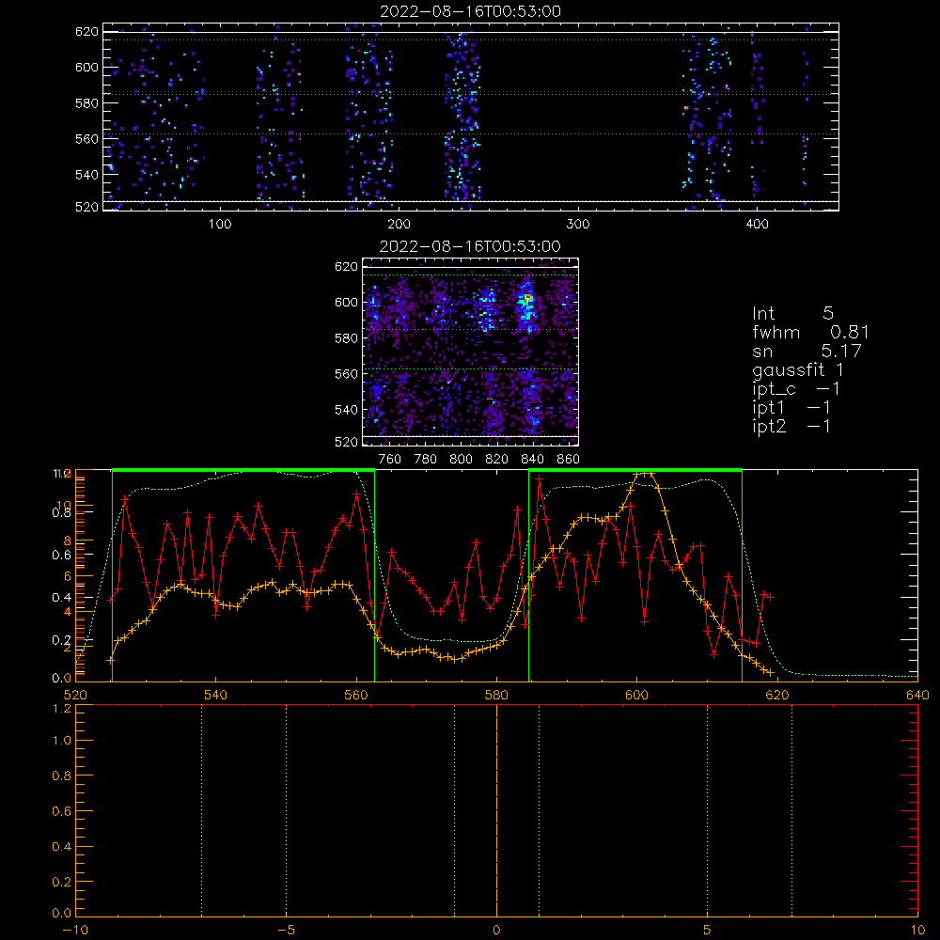The image size is (940, 940).
Task: Click x-axis label 820 on middle image
Action: [497, 460]
